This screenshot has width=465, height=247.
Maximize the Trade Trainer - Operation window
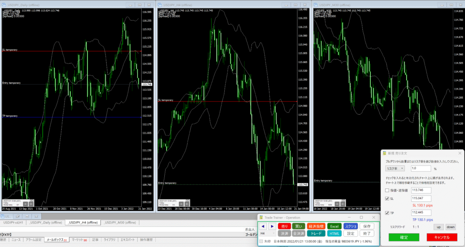pos(361,218)
